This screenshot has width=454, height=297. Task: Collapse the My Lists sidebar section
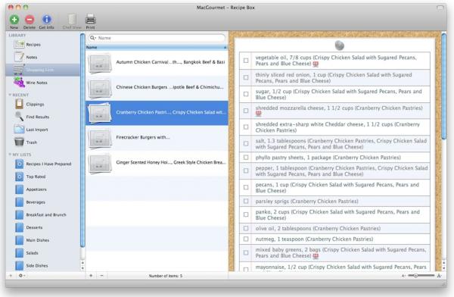(10, 155)
